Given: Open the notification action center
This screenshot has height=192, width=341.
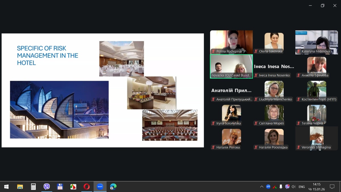Looking at the screenshot, I should pyautogui.click(x=332, y=187).
